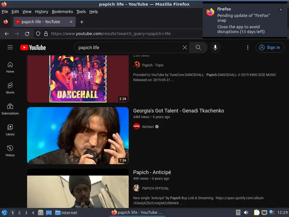
Task: Click Papich - Topic channel avatar
Action: point(137,65)
